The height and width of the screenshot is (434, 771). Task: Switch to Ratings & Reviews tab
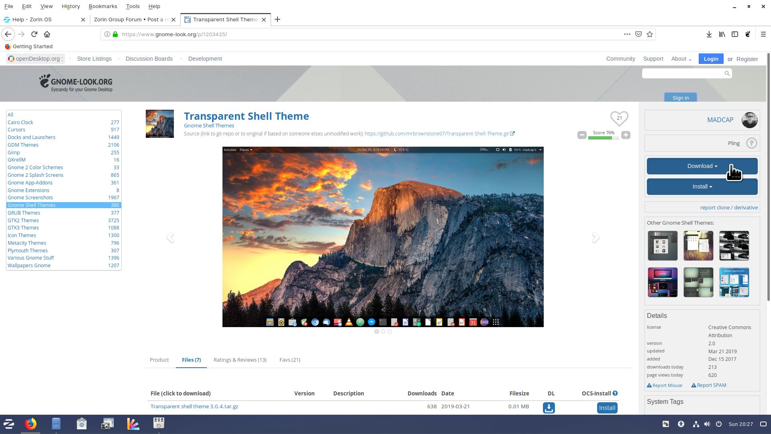[x=240, y=360]
